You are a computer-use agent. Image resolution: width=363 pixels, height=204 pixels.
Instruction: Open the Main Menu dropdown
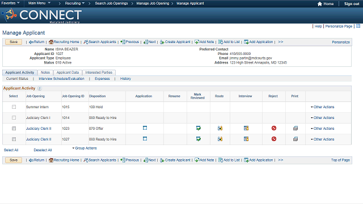point(39,3)
